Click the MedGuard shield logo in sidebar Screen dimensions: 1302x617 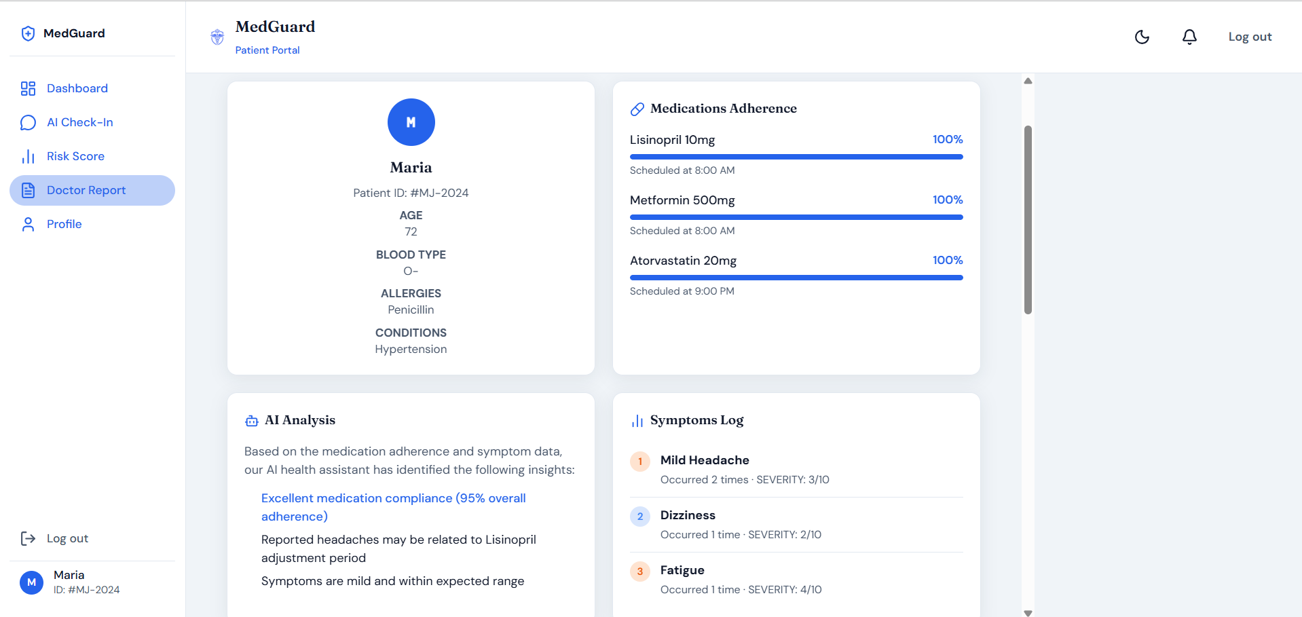point(28,33)
